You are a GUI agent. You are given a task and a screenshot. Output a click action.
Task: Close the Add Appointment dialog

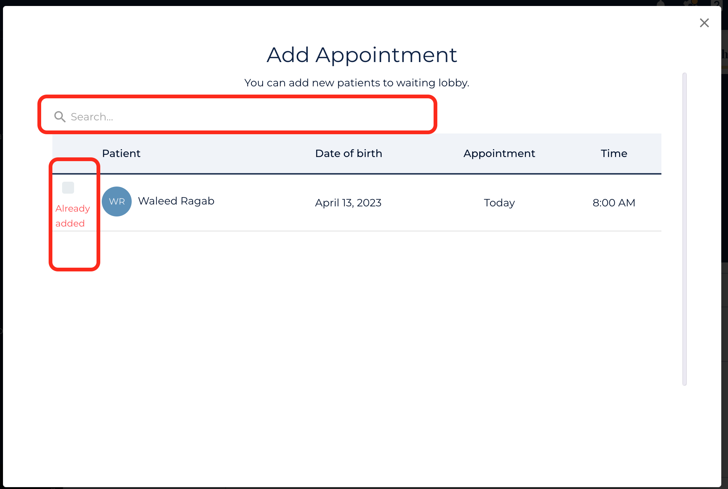(704, 23)
